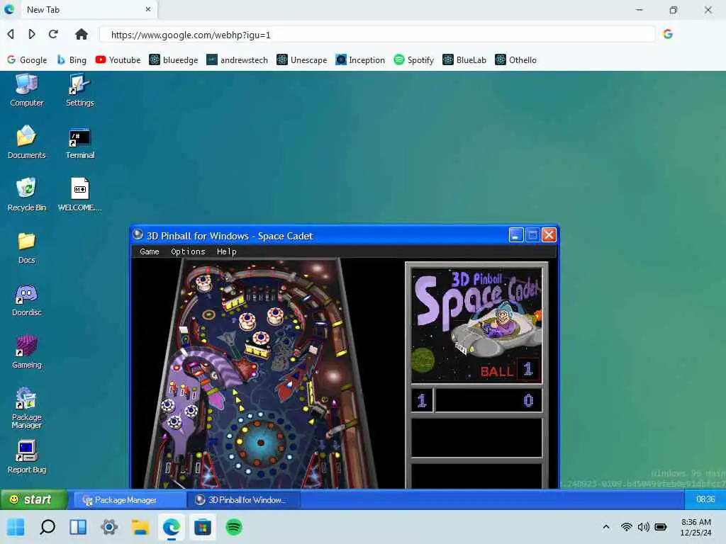Open the Computer desktop icon
Image resolution: width=726 pixels, height=544 pixels.
coord(26,91)
